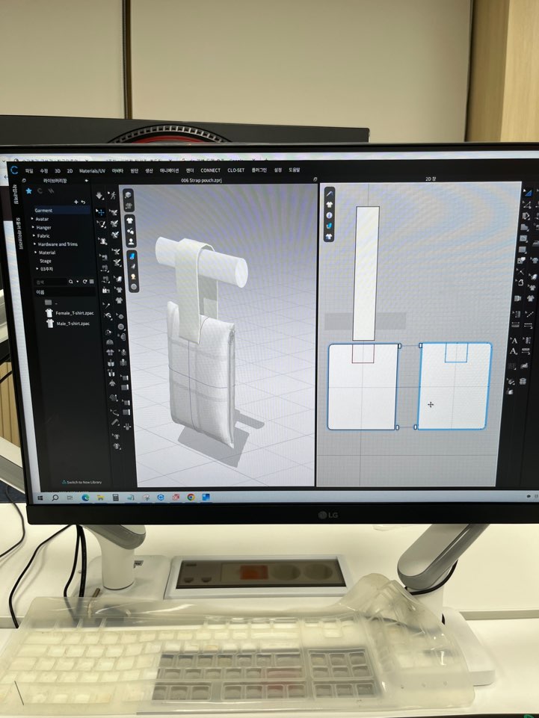
Task: Toggle the highlighted blue render style icon in 3D view
Action: pos(132,254)
